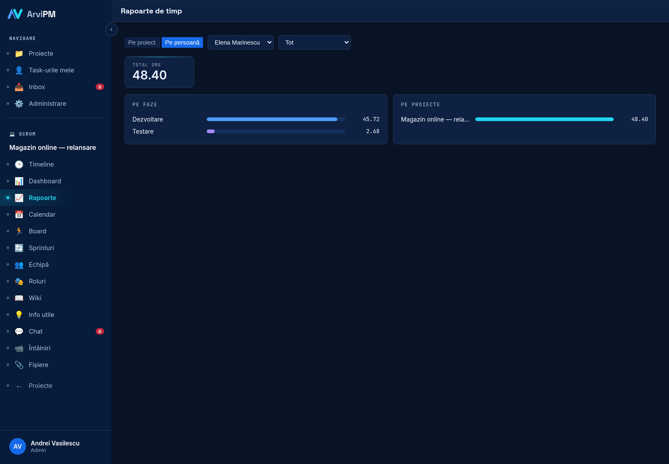Click the Testare progress bar
Image resolution: width=669 pixels, height=464 pixels.
pyautogui.click(x=276, y=131)
